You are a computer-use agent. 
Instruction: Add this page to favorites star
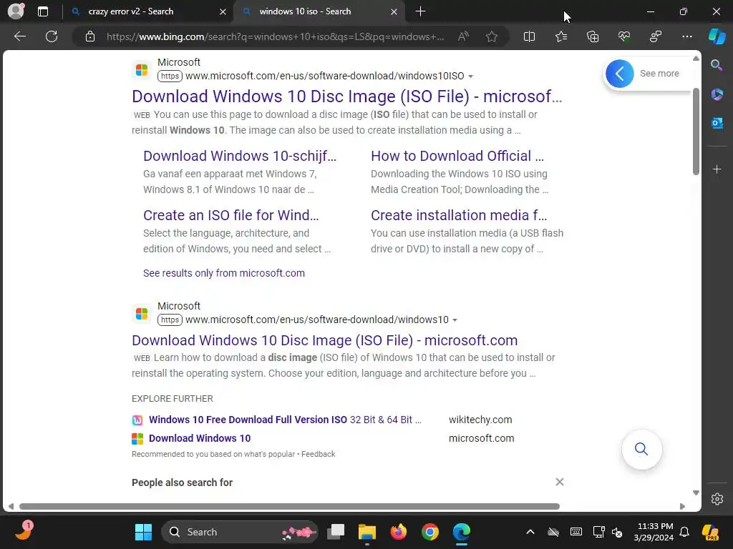click(x=491, y=36)
